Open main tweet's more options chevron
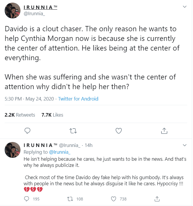The width and height of the screenshot is (193, 206). [185, 6]
